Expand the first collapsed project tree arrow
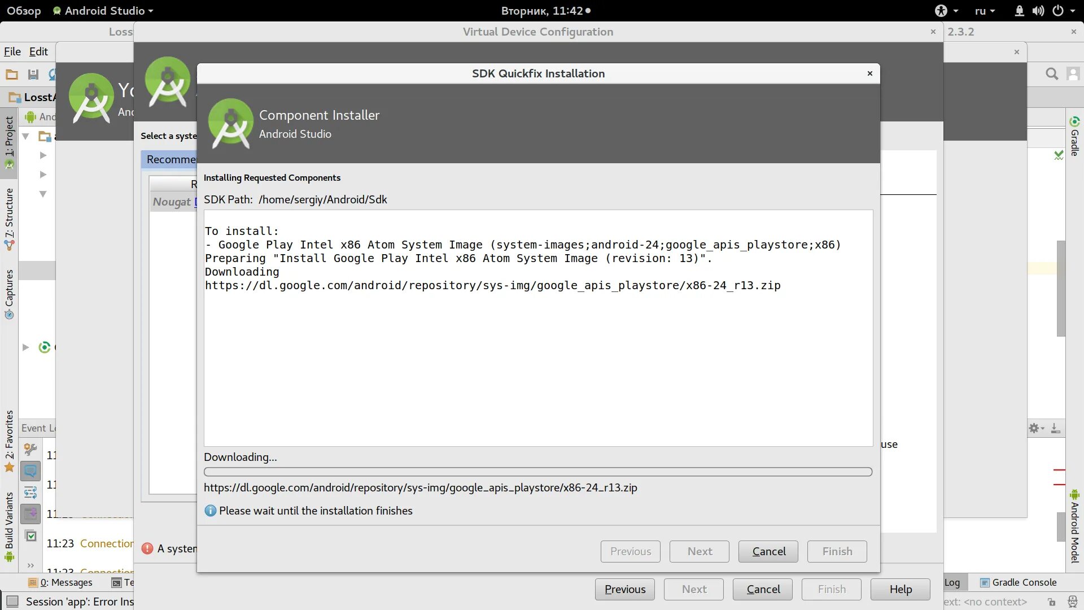 click(x=43, y=155)
